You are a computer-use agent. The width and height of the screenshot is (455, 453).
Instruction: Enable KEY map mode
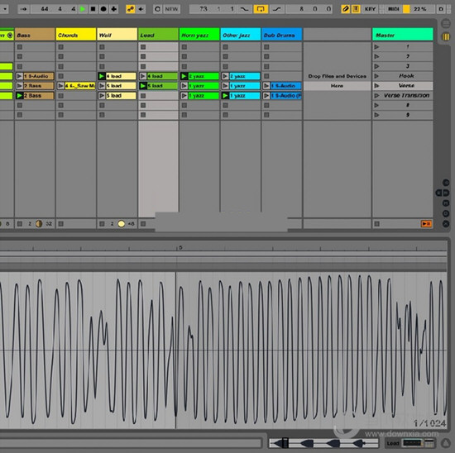tap(370, 9)
